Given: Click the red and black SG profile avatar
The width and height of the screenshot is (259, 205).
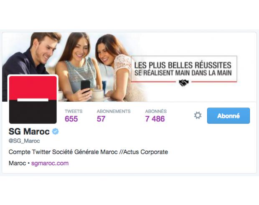Looking at the screenshot, I should (x=33, y=100).
